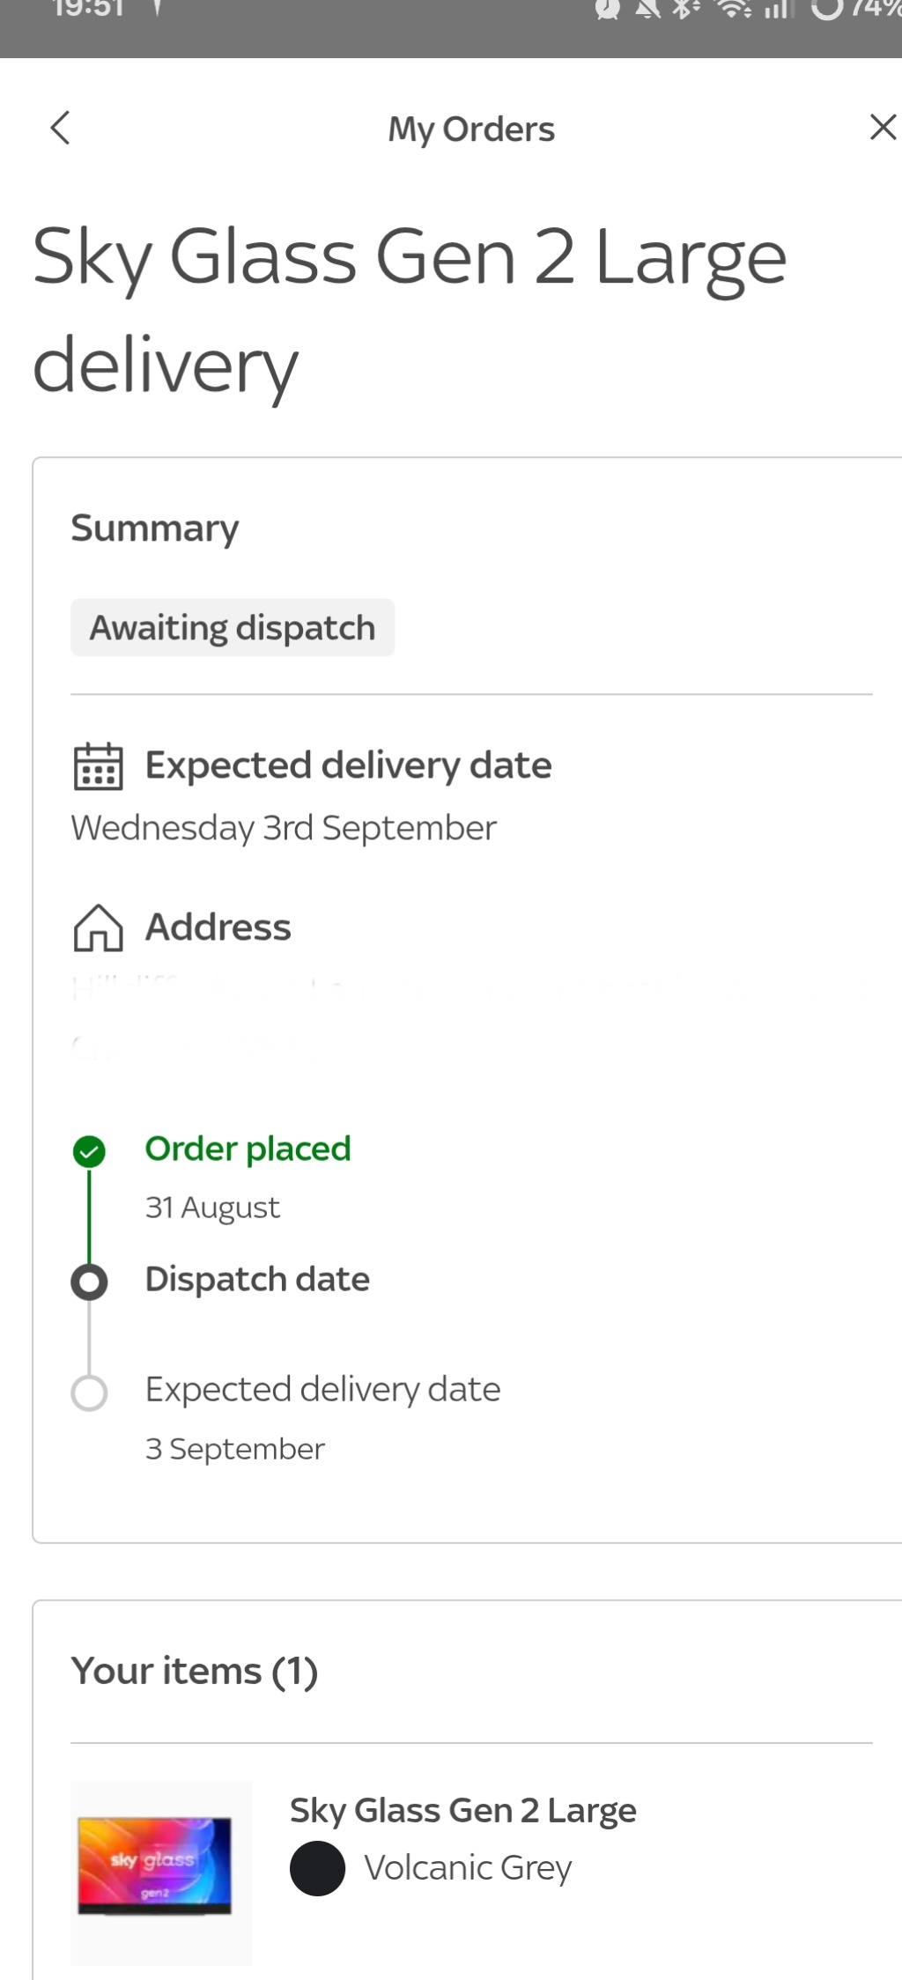The width and height of the screenshot is (902, 1980).
Task: Open the Sky Glass gen2 product thumbnail
Action: (161, 1872)
